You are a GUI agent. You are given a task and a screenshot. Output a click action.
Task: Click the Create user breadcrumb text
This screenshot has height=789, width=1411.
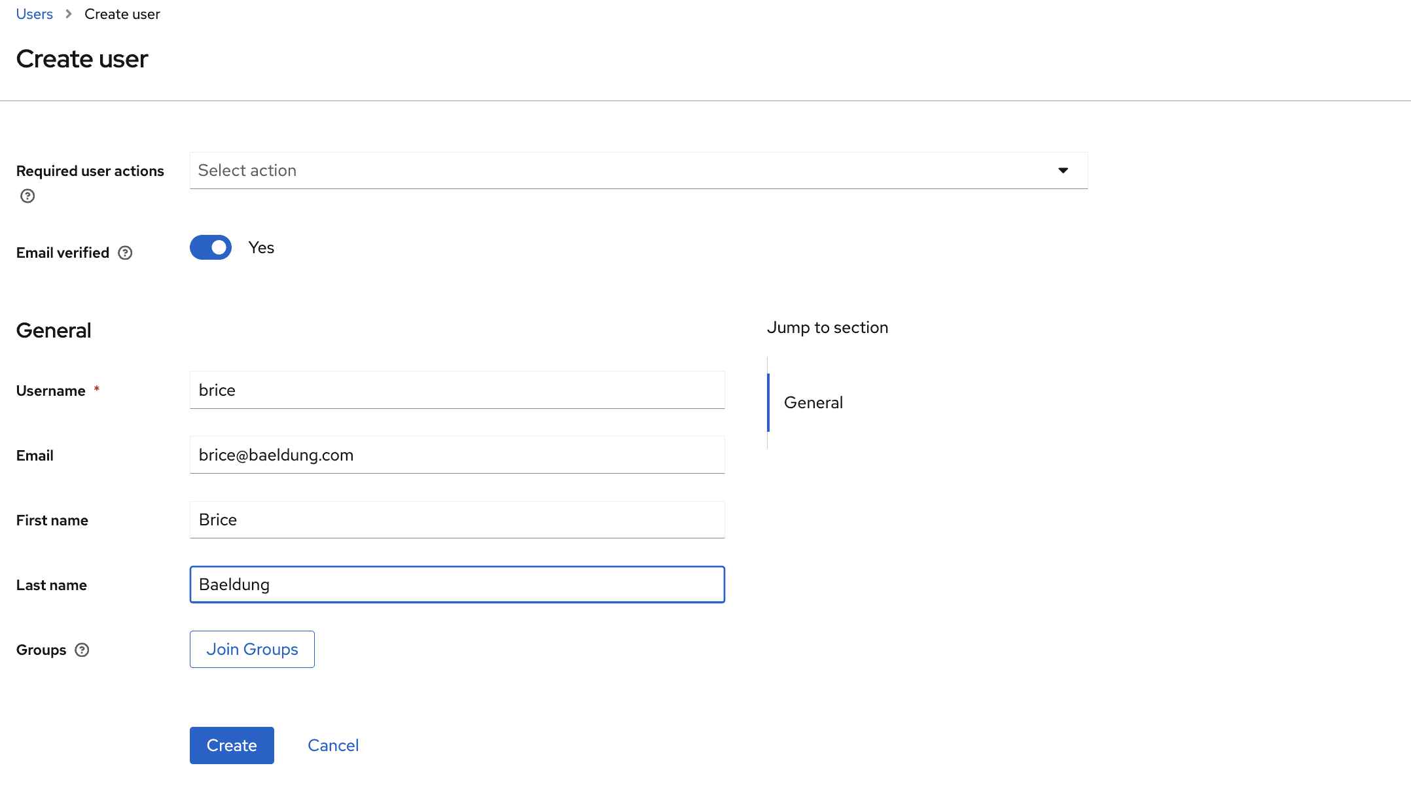pos(122,14)
